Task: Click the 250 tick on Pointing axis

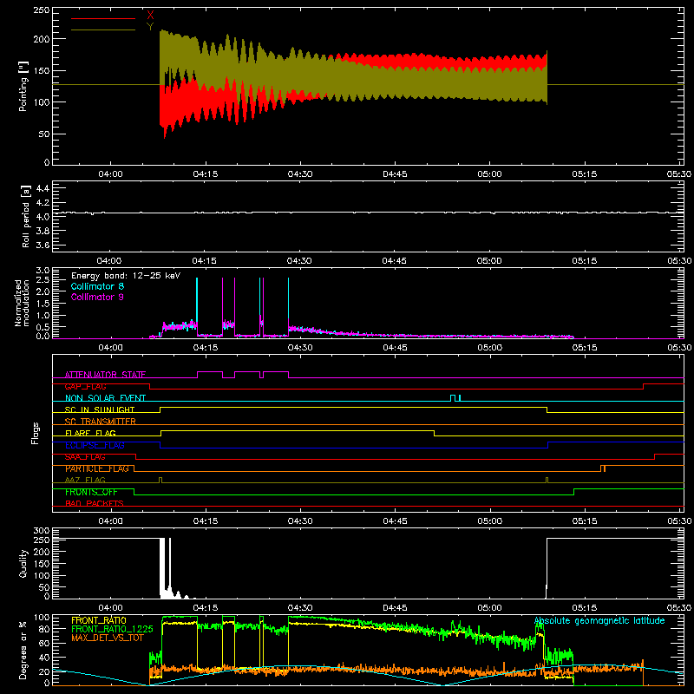Action: (41, 10)
